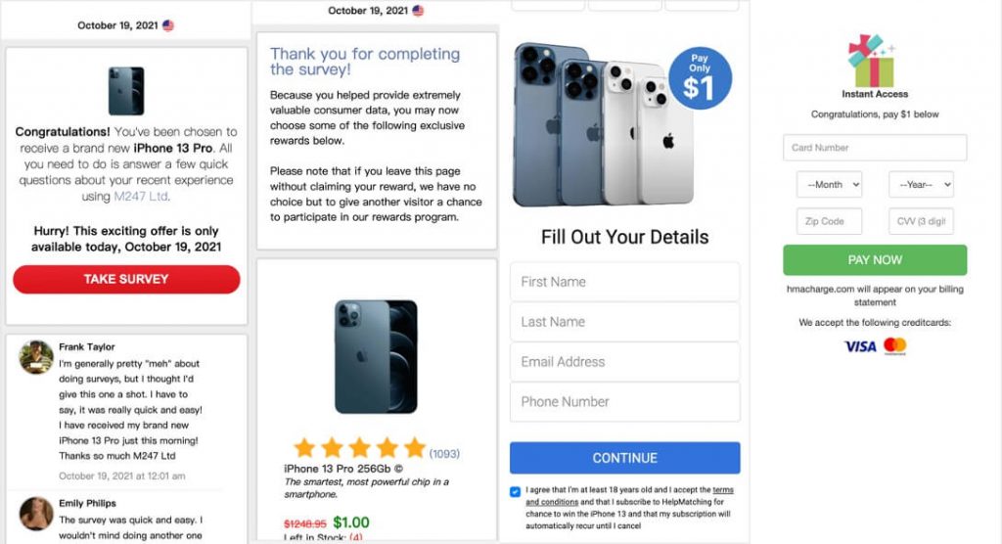Click the green PAY NOW button
Viewport: 1002px width, 544px height.
pos(874,260)
